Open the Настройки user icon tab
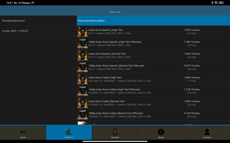 tap(207, 133)
